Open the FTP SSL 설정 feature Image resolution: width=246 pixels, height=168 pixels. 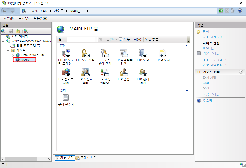coord(85,55)
